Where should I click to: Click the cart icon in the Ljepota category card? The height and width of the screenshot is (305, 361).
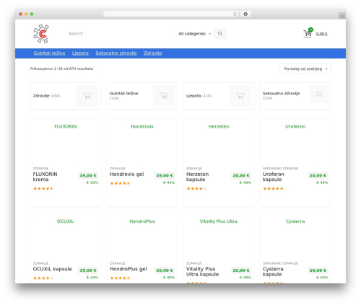(x=240, y=96)
